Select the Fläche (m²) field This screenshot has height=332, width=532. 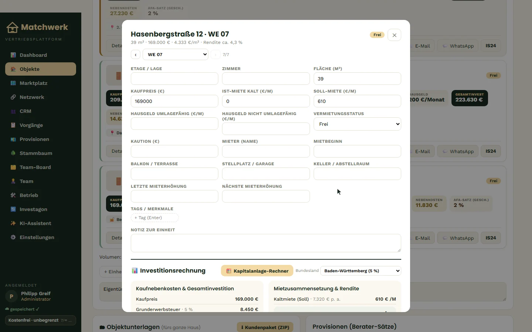[357, 79]
